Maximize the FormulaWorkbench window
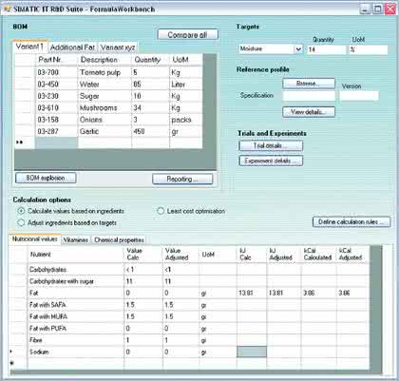The image size is (399, 381). [377, 9]
